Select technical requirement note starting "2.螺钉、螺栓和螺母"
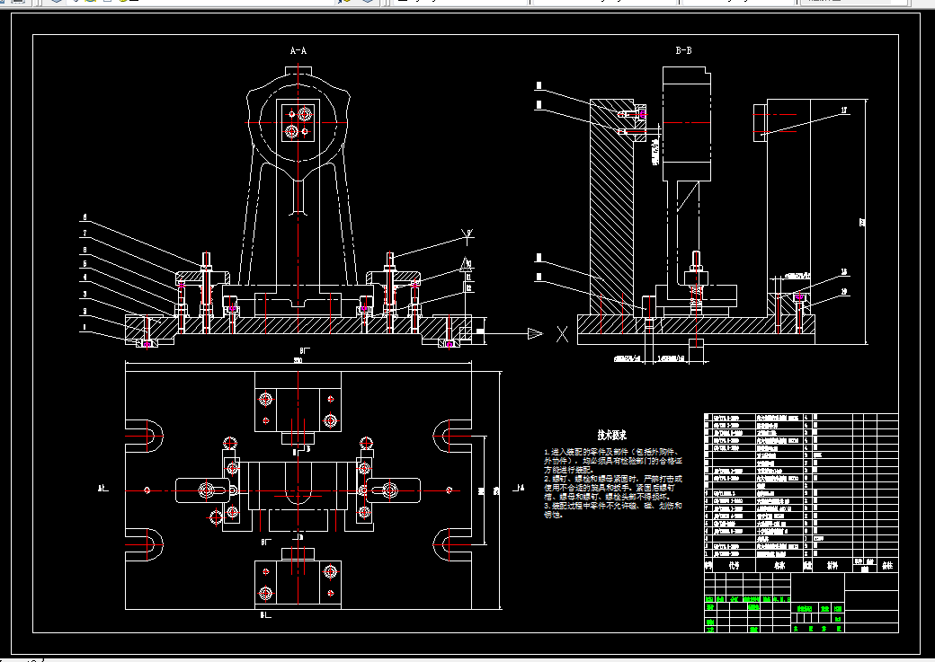This screenshot has width=935, height=662. click(x=612, y=488)
